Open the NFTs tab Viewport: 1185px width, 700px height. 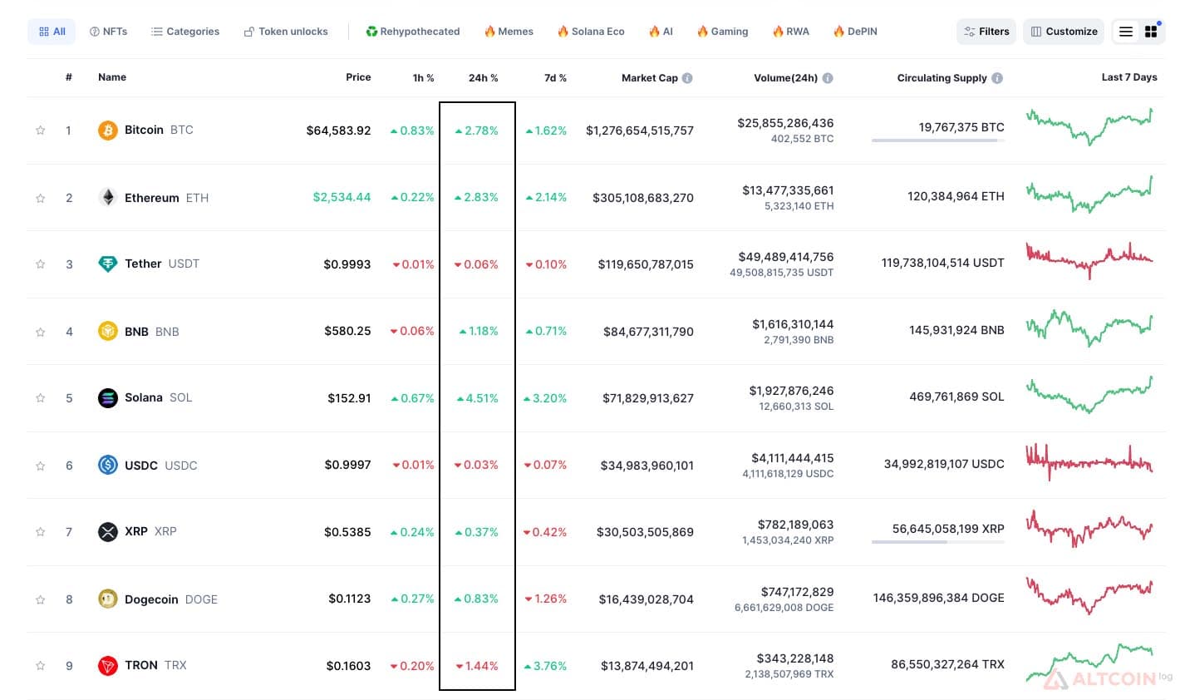pos(109,32)
